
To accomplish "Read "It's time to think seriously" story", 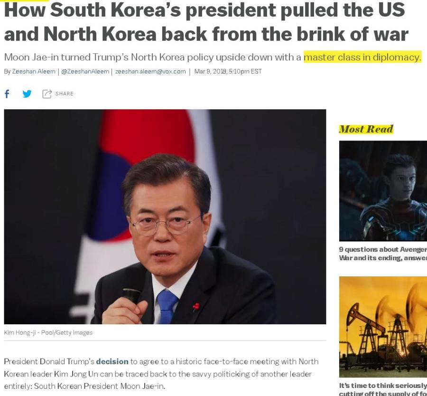I will click(383, 389).
